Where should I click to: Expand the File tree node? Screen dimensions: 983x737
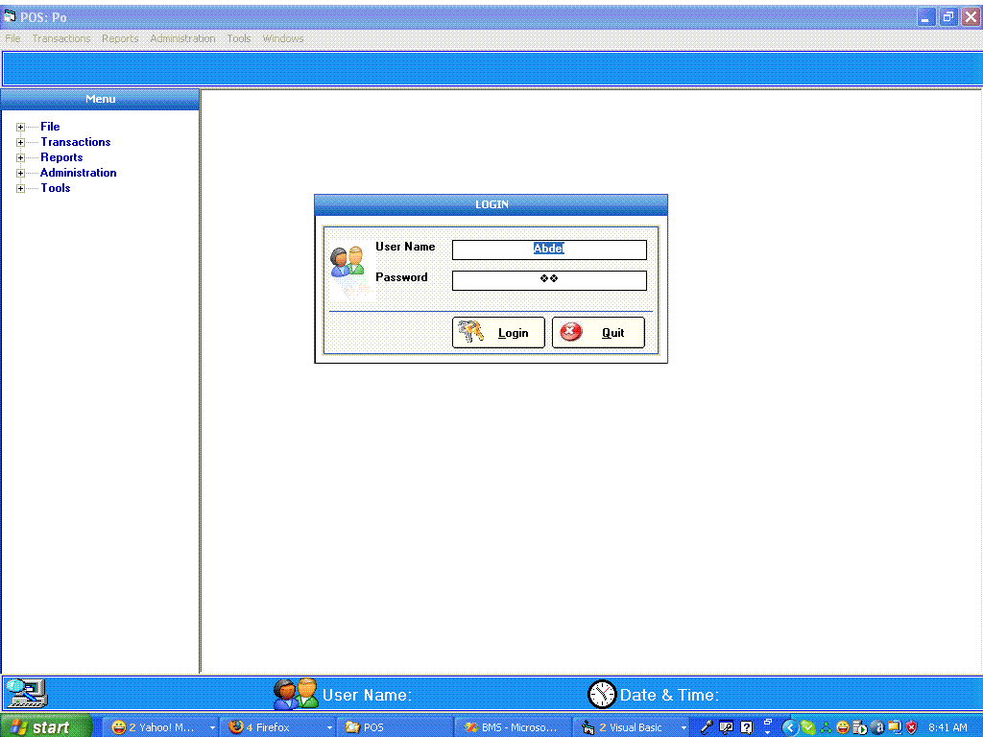(21, 127)
